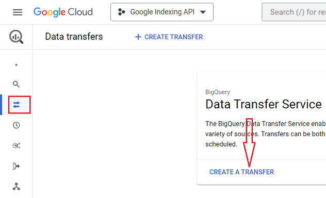Open the Dataform merge-arrow sidebar icon
This screenshot has height=198, width=326.
click(x=16, y=166)
